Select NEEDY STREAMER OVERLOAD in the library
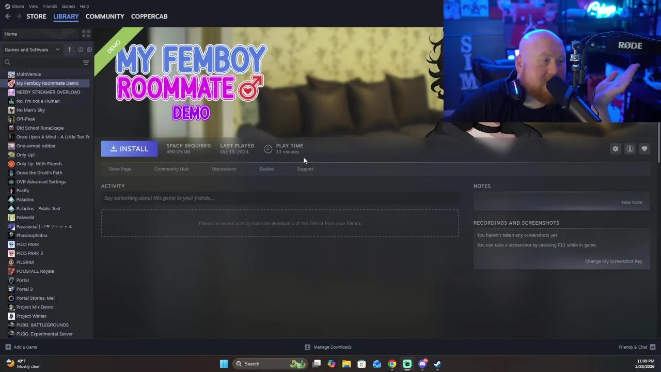This screenshot has height=372, width=661. (48, 92)
